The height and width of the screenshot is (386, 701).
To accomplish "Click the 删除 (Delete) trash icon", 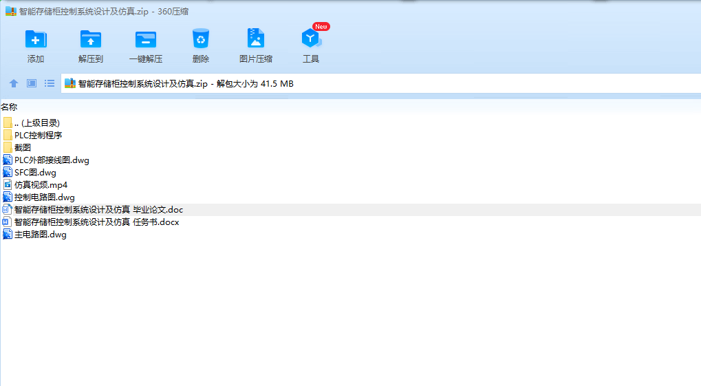I will 201,39.
